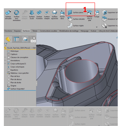Select Equations in the feature tree

pyautogui.click(x=13, y=70)
